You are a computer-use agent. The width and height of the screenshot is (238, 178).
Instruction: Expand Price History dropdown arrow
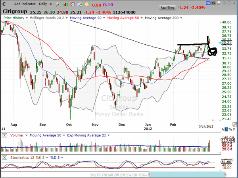27,18
